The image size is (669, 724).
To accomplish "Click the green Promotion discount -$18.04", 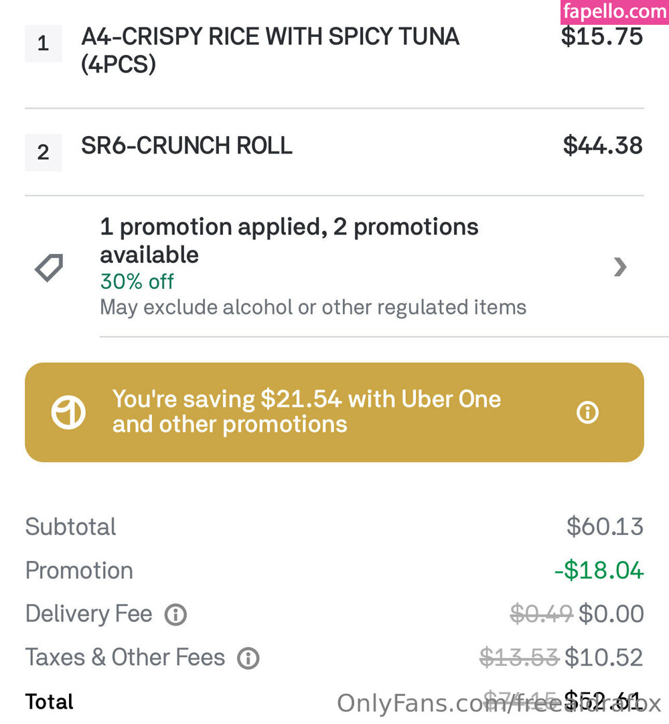I will (x=599, y=570).
